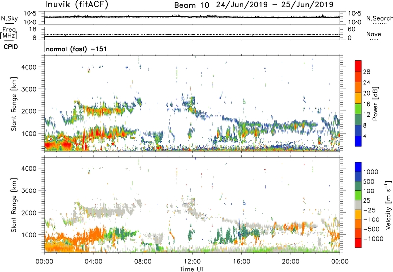Viewport: 393px width, 272px height.
Task: Click the '28' tick on power colorbar
Action: click(x=366, y=72)
